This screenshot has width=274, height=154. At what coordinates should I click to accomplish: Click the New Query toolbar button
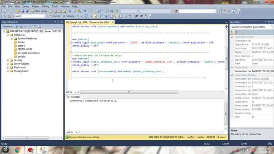coord(39,11)
